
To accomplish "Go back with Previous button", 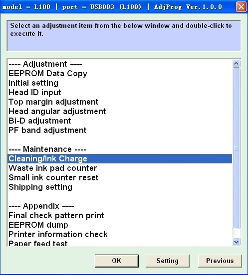I will click(x=220, y=261).
